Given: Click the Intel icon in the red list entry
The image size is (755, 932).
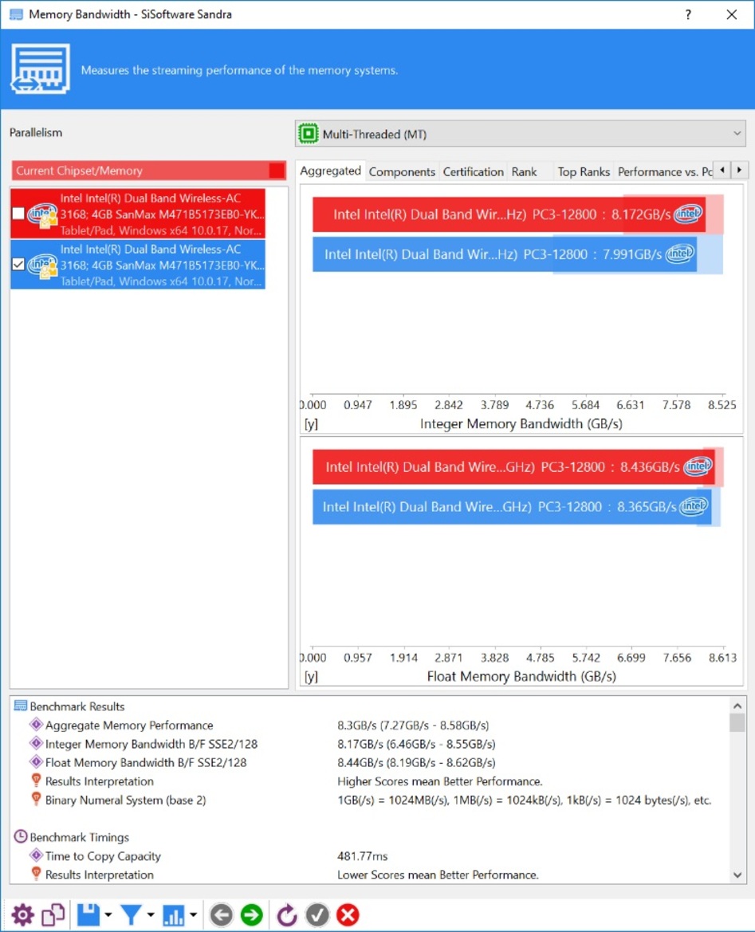Looking at the screenshot, I should (x=43, y=215).
